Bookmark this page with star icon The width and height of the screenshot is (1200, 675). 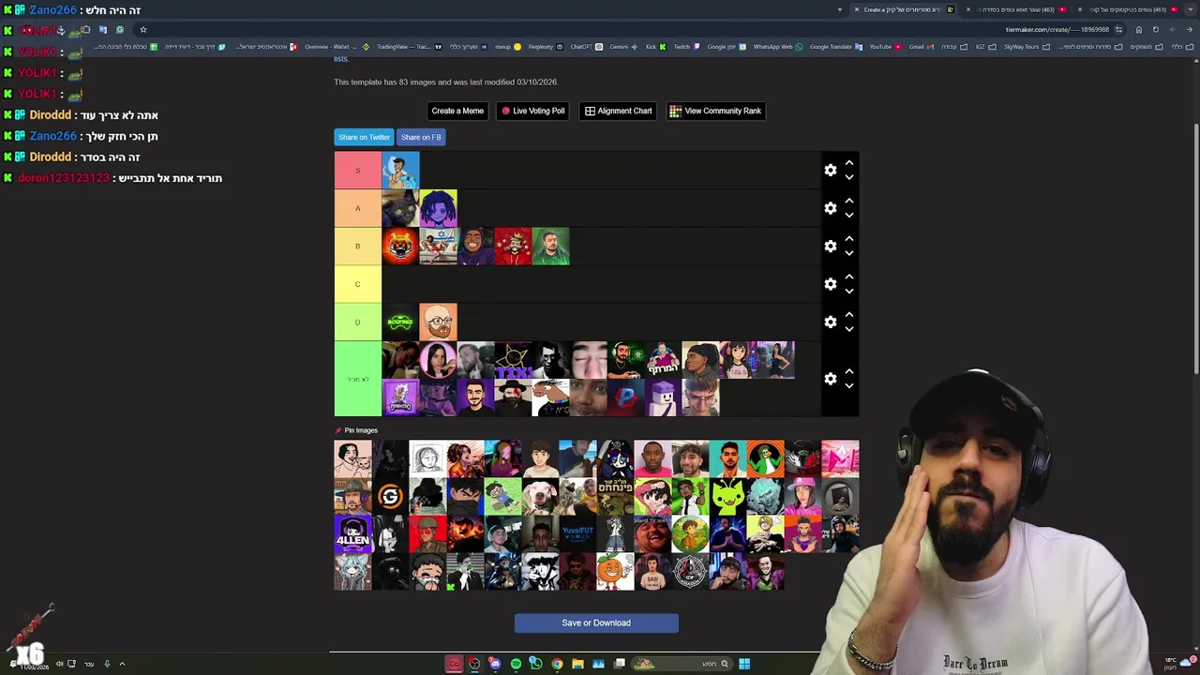coord(142,30)
